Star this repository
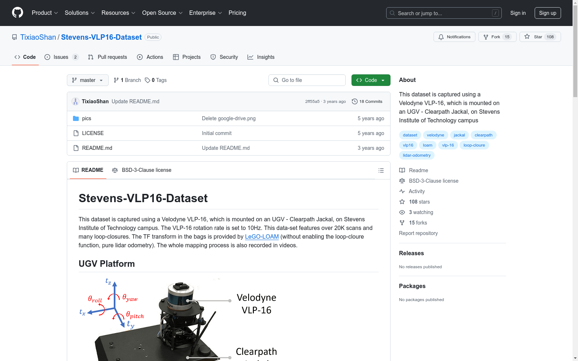Viewport: 578px width, 361px height. 540,37
